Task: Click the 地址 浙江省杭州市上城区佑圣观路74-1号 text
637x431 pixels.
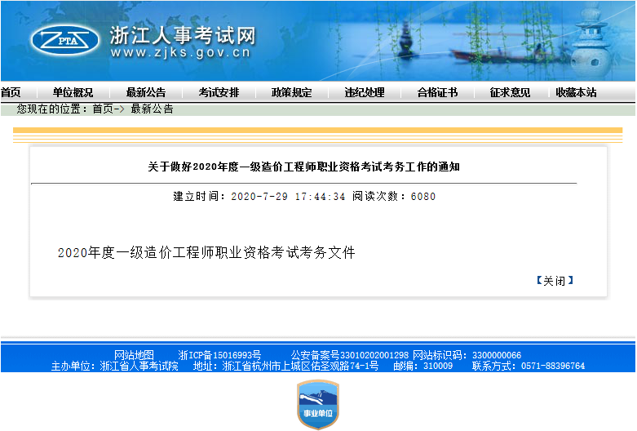Action: [285, 366]
